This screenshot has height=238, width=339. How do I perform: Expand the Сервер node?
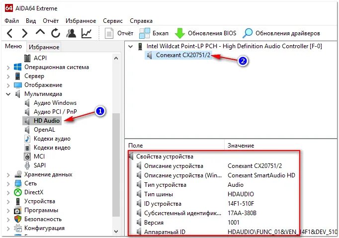click(8, 77)
